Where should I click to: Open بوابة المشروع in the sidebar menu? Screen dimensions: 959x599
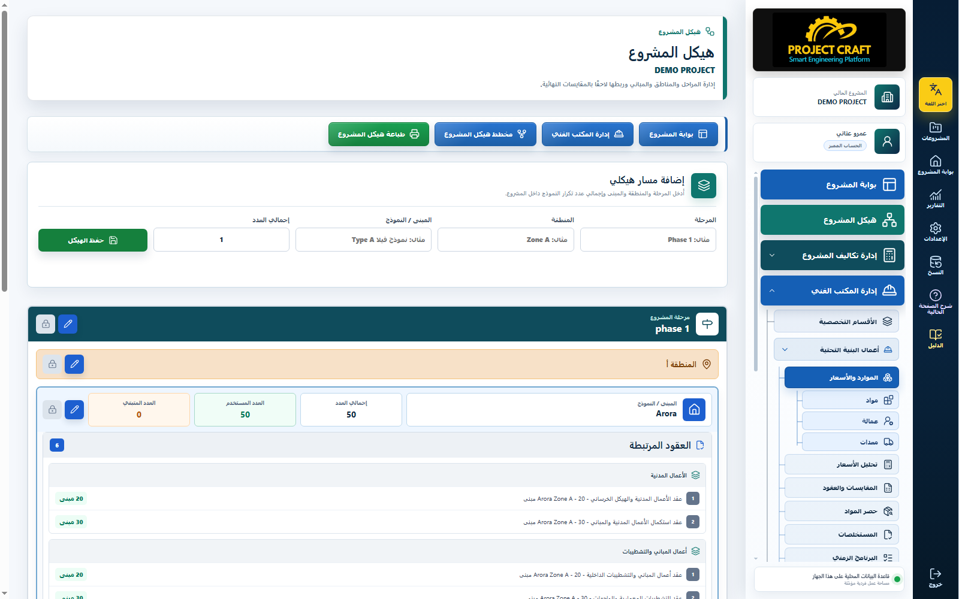tap(833, 184)
